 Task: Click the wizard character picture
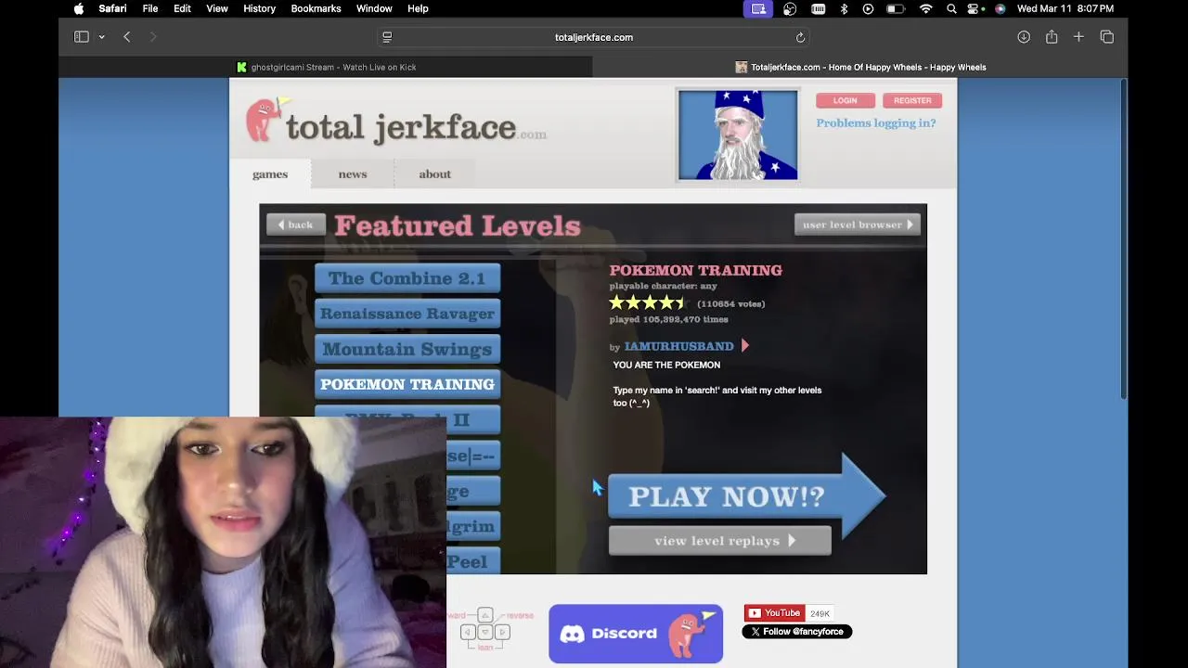(x=738, y=135)
